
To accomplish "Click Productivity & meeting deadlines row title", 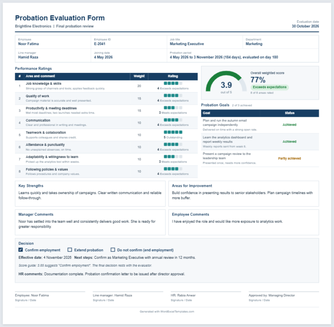I will click(x=51, y=108).
